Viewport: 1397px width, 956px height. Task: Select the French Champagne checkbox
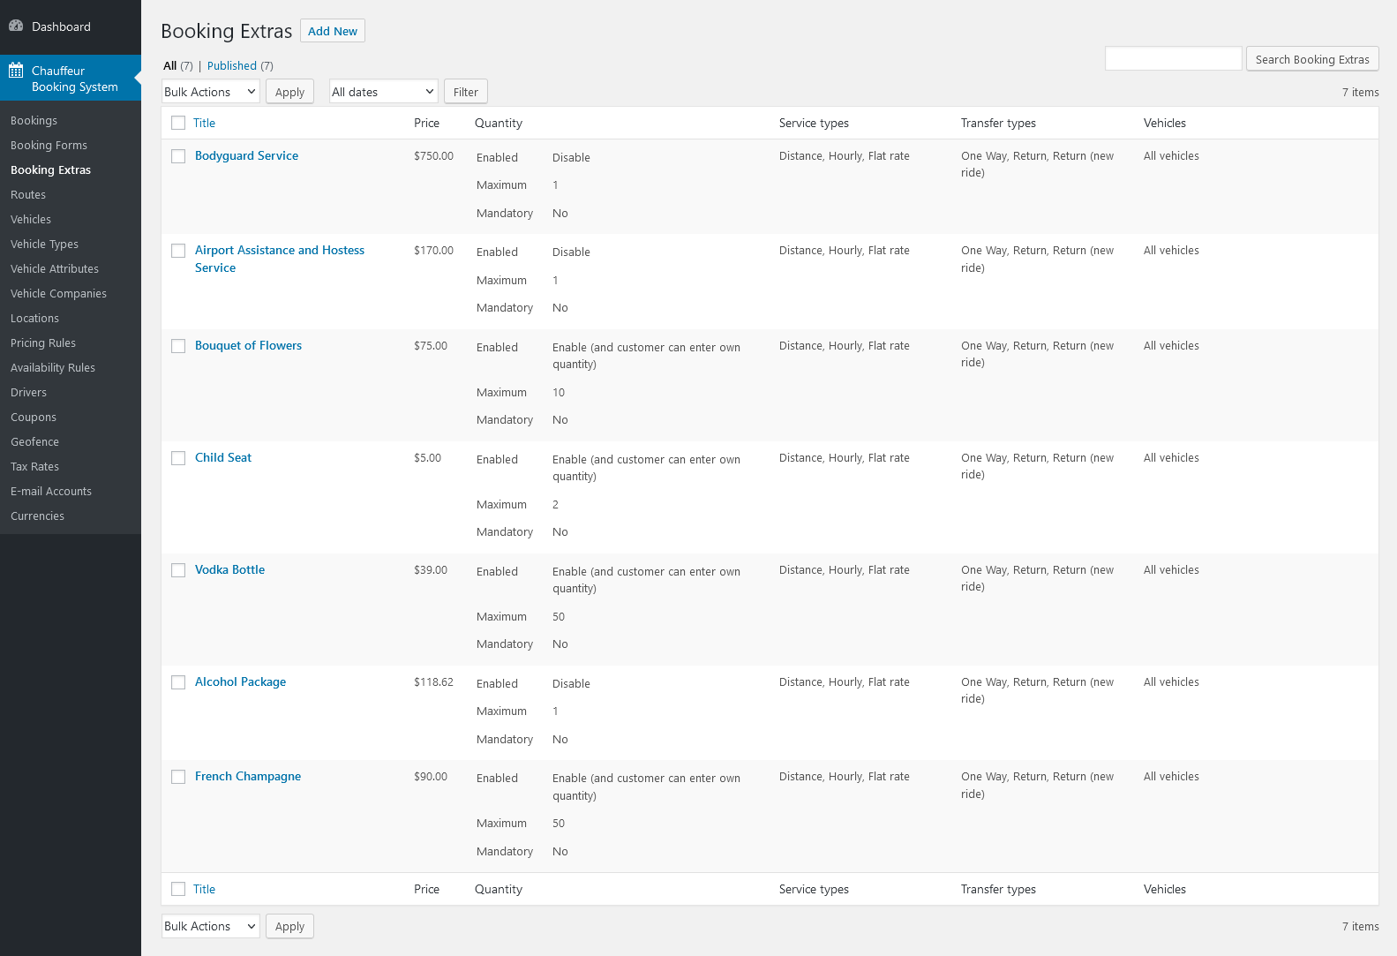point(178,777)
